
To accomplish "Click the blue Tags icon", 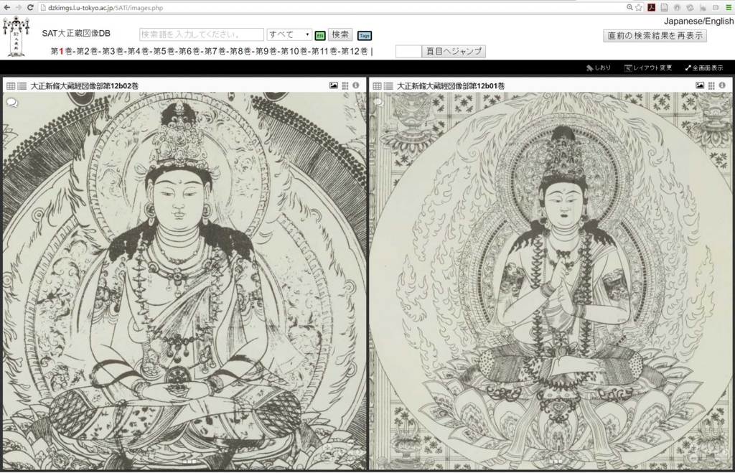I will point(364,35).
